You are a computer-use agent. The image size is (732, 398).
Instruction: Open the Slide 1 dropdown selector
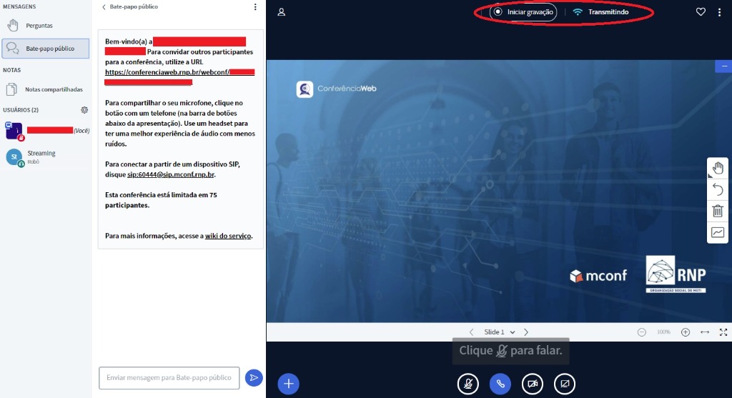pyautogui.click(x=499, y=332)
